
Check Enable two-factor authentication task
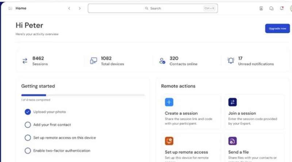point(28,151)
